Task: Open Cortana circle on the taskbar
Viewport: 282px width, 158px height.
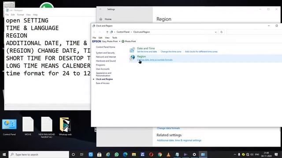Action: click(73, 154)
